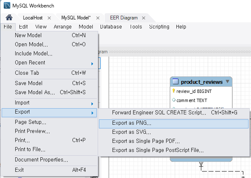Select Include Model... menu entry

tap(49, 53)
